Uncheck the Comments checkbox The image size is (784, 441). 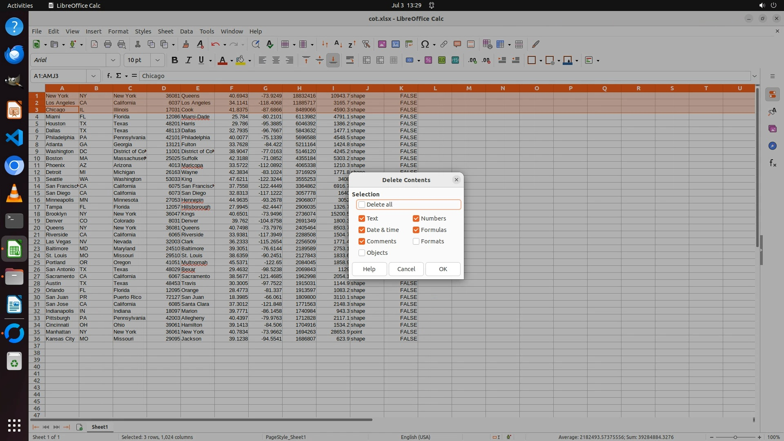[x=362, y=241]
